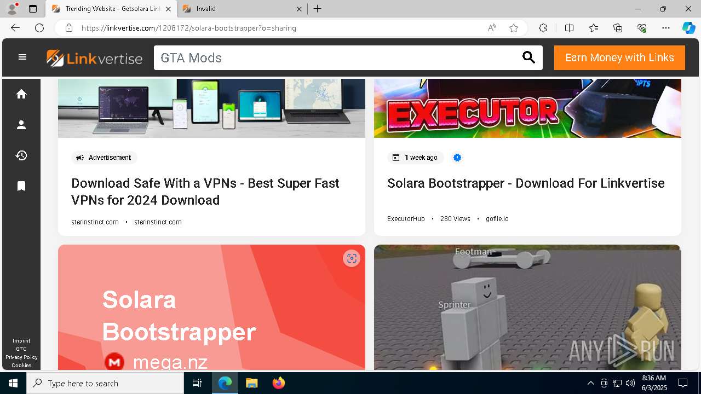This screenshot has height=394, width=701.
Task: Click the verified badge next to 1 week ago
Action: coord(457,158)
